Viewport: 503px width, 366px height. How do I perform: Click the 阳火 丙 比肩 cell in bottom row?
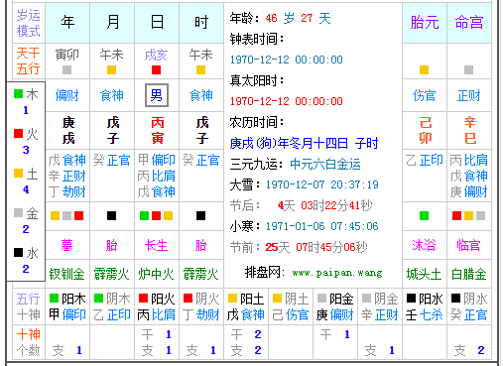coord(157,306)
